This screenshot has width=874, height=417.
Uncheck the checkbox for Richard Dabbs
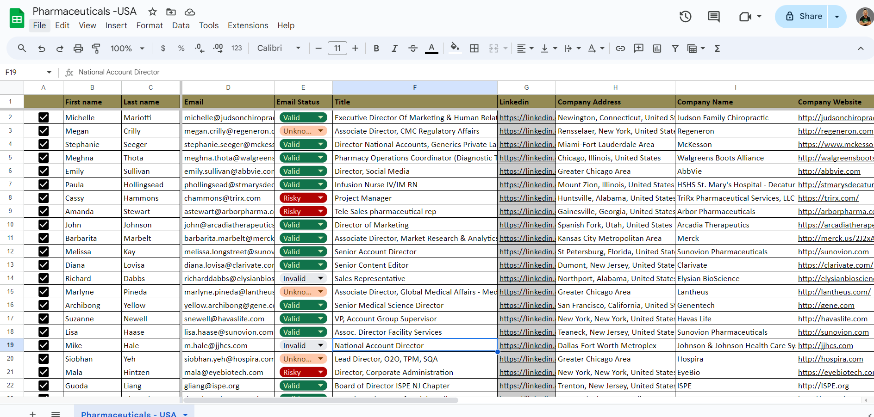[44, 278]
